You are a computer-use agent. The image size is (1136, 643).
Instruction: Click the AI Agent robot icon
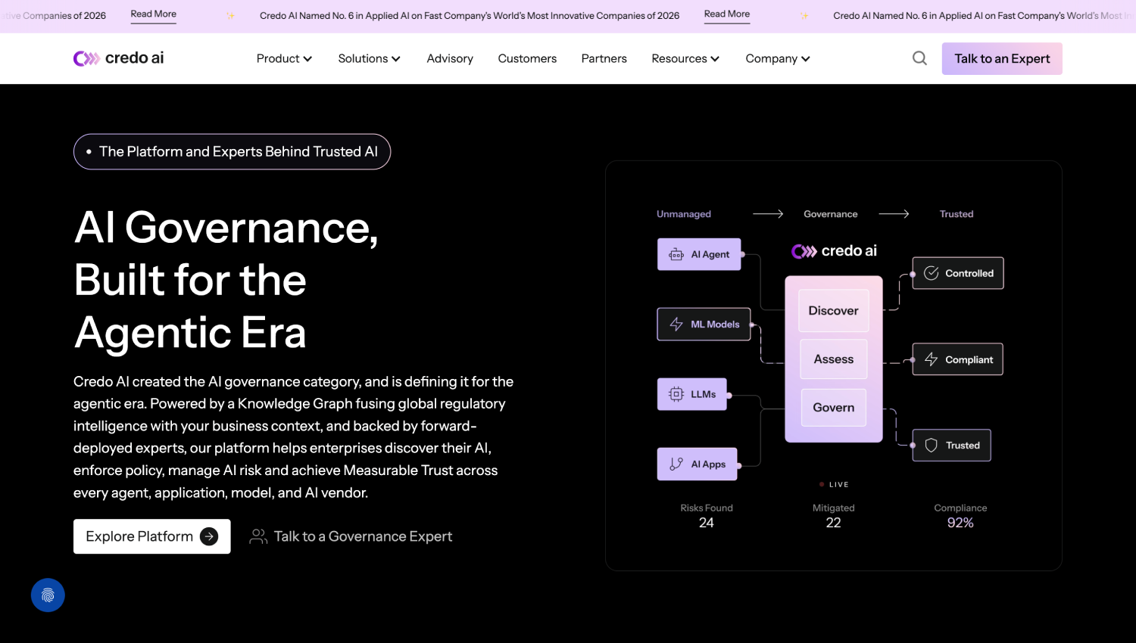676,255
